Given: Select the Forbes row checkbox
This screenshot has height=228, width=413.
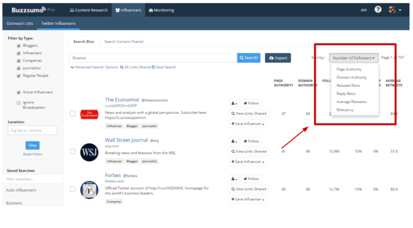Looking at the screenshot, I should (73, 189).
